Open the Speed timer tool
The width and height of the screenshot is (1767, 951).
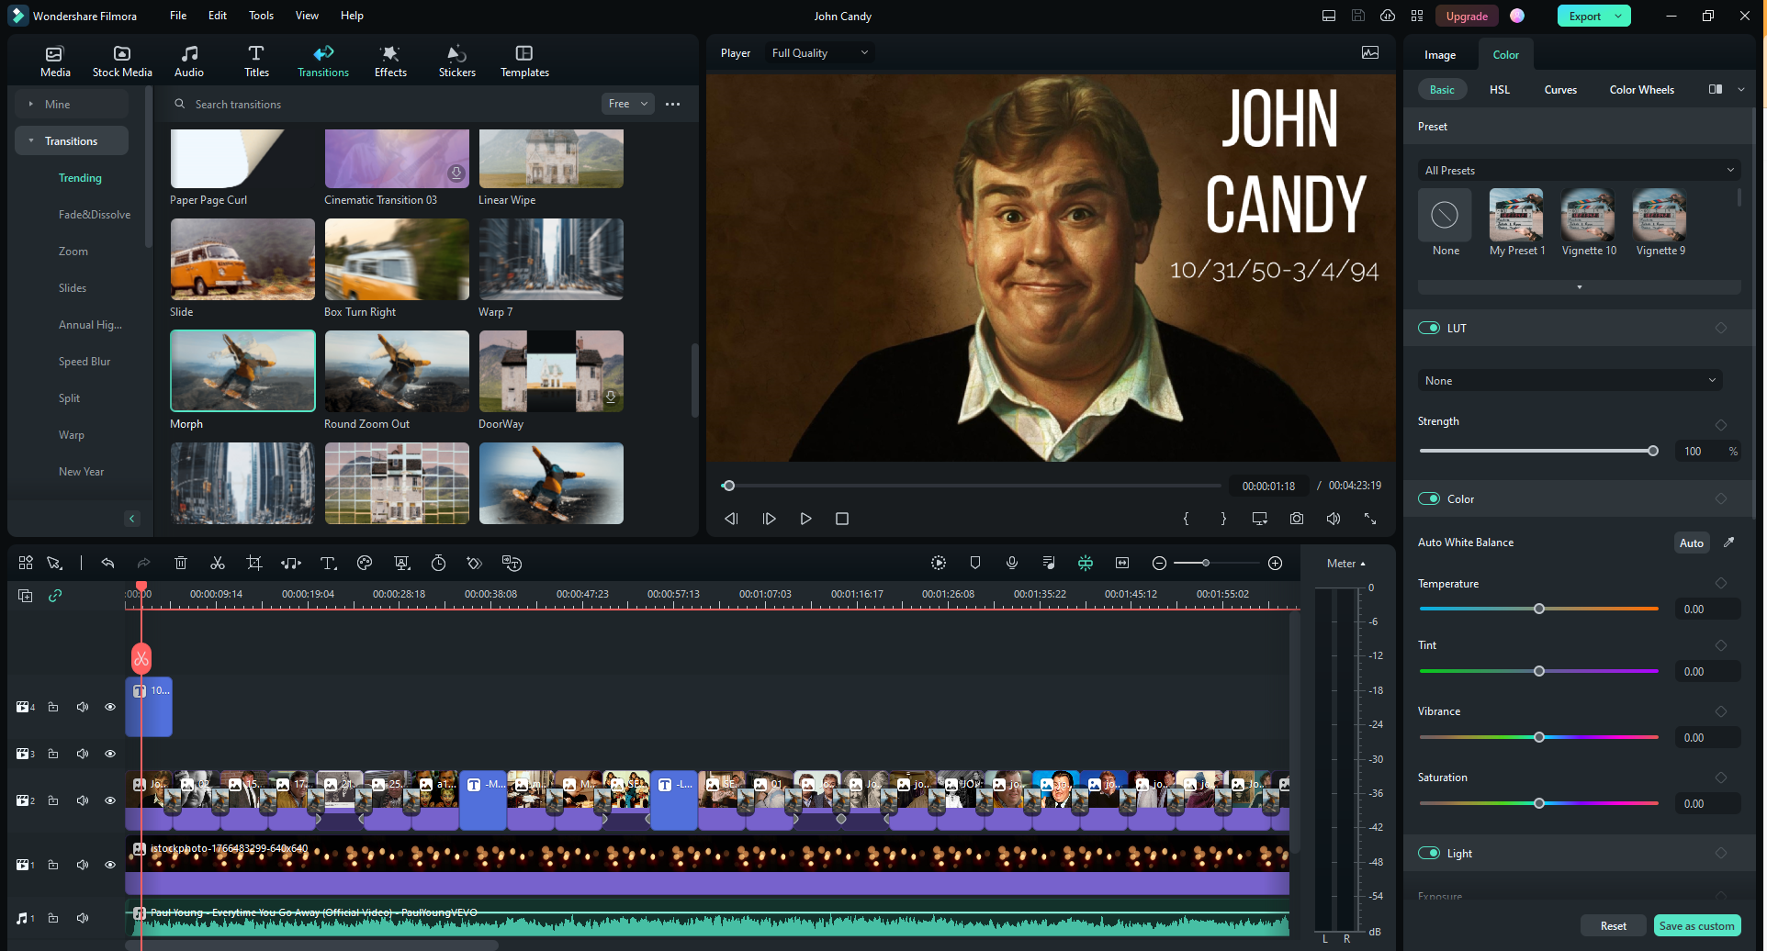point(438,563)
